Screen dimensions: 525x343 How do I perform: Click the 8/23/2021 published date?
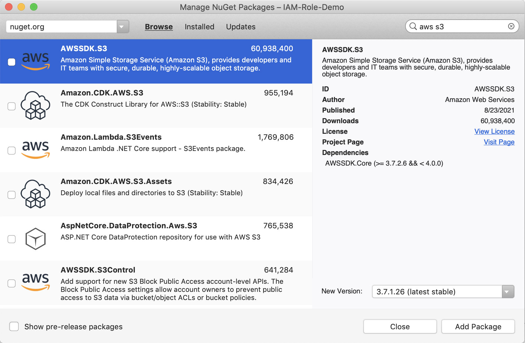(499, 110)
